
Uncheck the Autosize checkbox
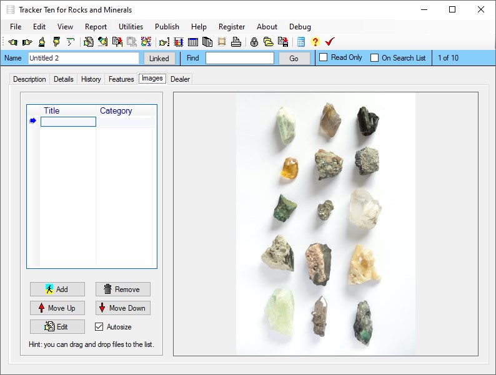[x=99, y=327]
